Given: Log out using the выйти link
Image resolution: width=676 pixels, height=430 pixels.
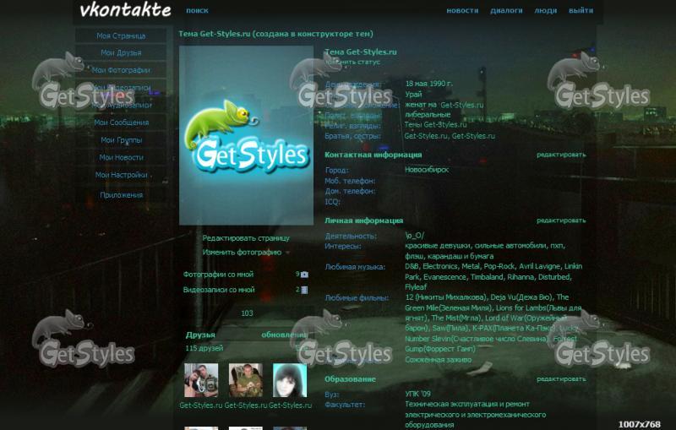Looking at the screenshot, I should click(x=581, y=10).
